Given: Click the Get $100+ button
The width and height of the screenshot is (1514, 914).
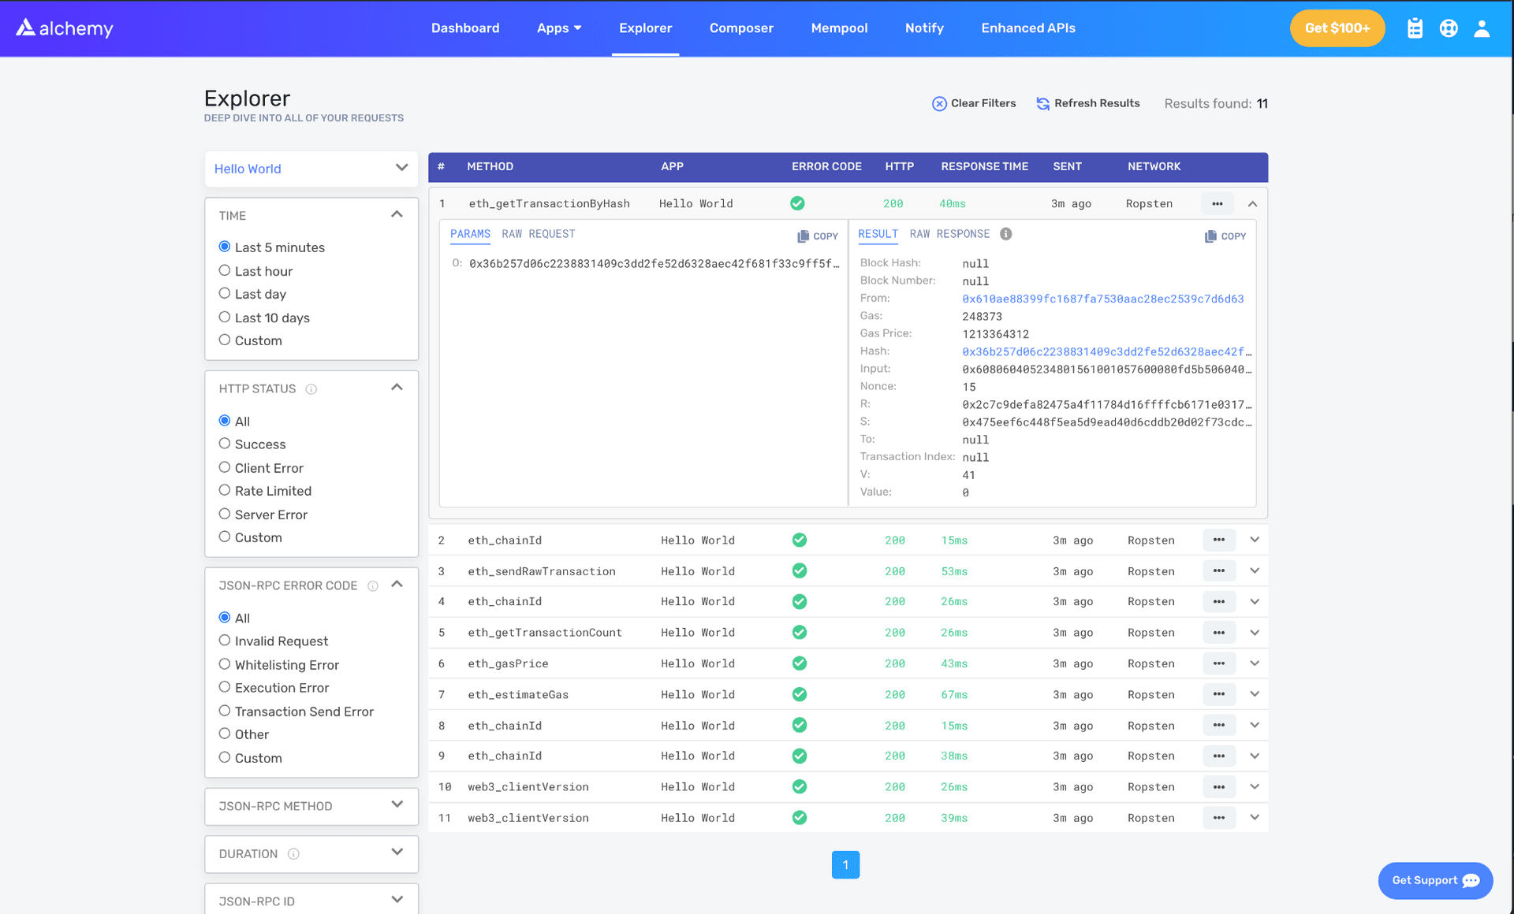Looking at the screenshot, I should point(1337,28).
